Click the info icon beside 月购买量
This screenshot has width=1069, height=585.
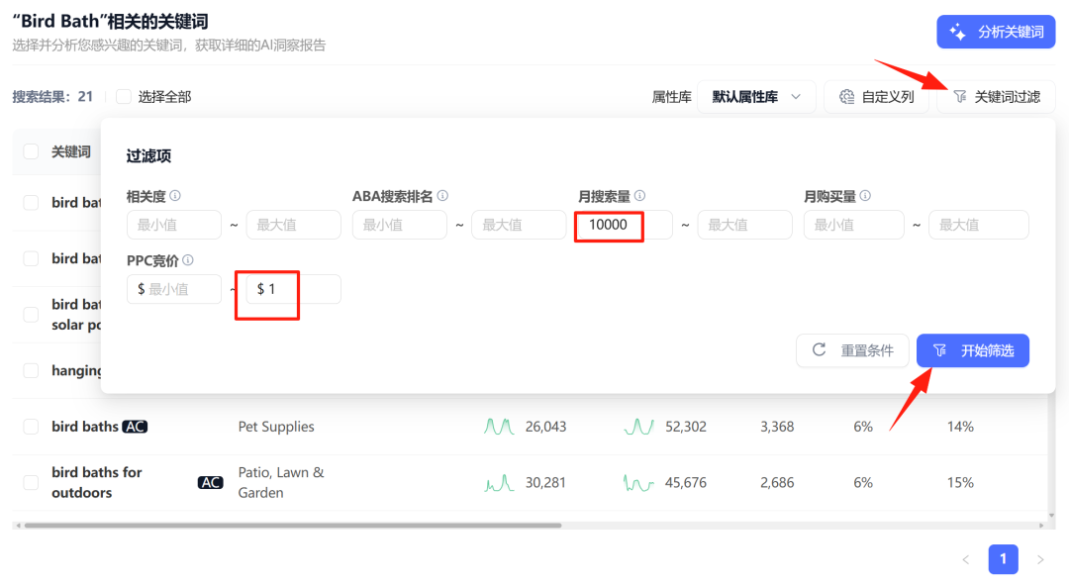point(865,196)
